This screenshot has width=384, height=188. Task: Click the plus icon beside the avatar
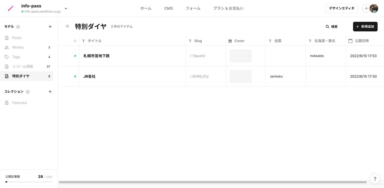[366, 8]
